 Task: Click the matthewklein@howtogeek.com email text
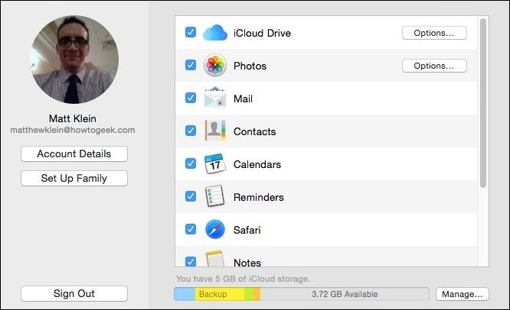point(73,130)
